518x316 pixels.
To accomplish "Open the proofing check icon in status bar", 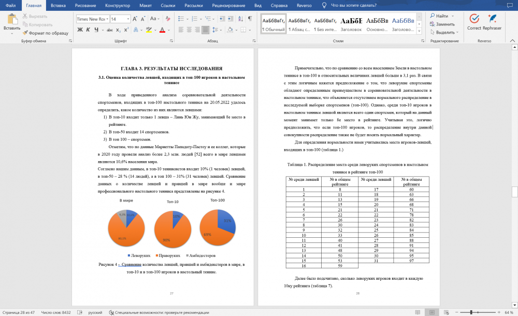I will (x=80, y=312).
